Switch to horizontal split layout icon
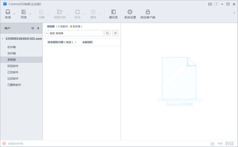The image size is (238, 147). 227,143
